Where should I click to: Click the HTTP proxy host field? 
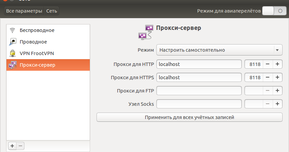coord(199,64)
